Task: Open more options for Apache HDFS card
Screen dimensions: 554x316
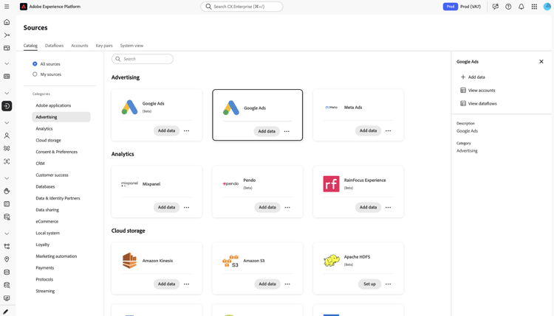Action: click(x=389, y=284)
